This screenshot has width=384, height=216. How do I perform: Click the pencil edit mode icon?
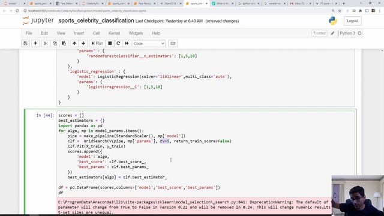(x=332, y=33)
